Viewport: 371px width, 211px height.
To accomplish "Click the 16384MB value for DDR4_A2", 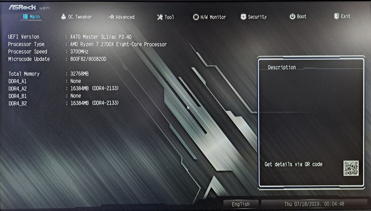I will 94,88.
